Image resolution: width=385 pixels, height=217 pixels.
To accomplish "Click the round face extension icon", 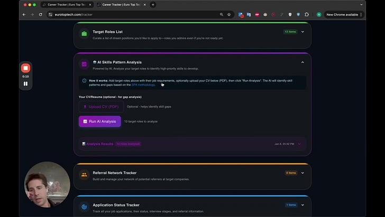I will tap(265, 14).
